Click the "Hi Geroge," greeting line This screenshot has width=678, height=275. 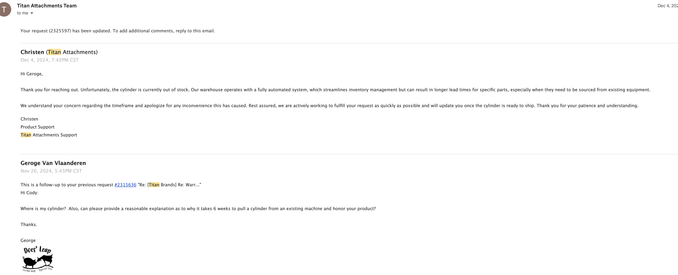(32, 74)
